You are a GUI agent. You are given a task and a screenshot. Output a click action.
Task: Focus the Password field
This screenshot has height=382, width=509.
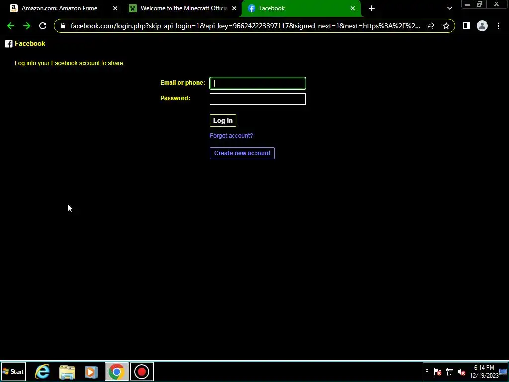257,99
